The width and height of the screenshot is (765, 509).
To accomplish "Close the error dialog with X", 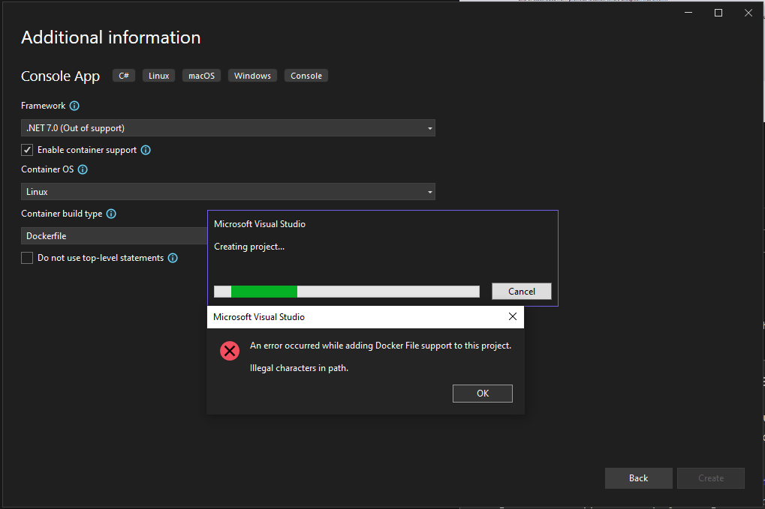I will (512, 316).
